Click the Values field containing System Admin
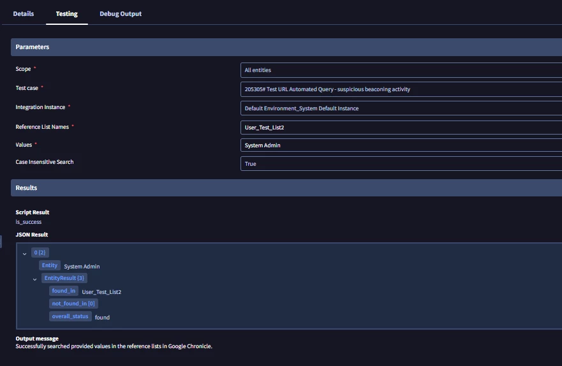The image size is (562, 366). click(x=401, y=145)
